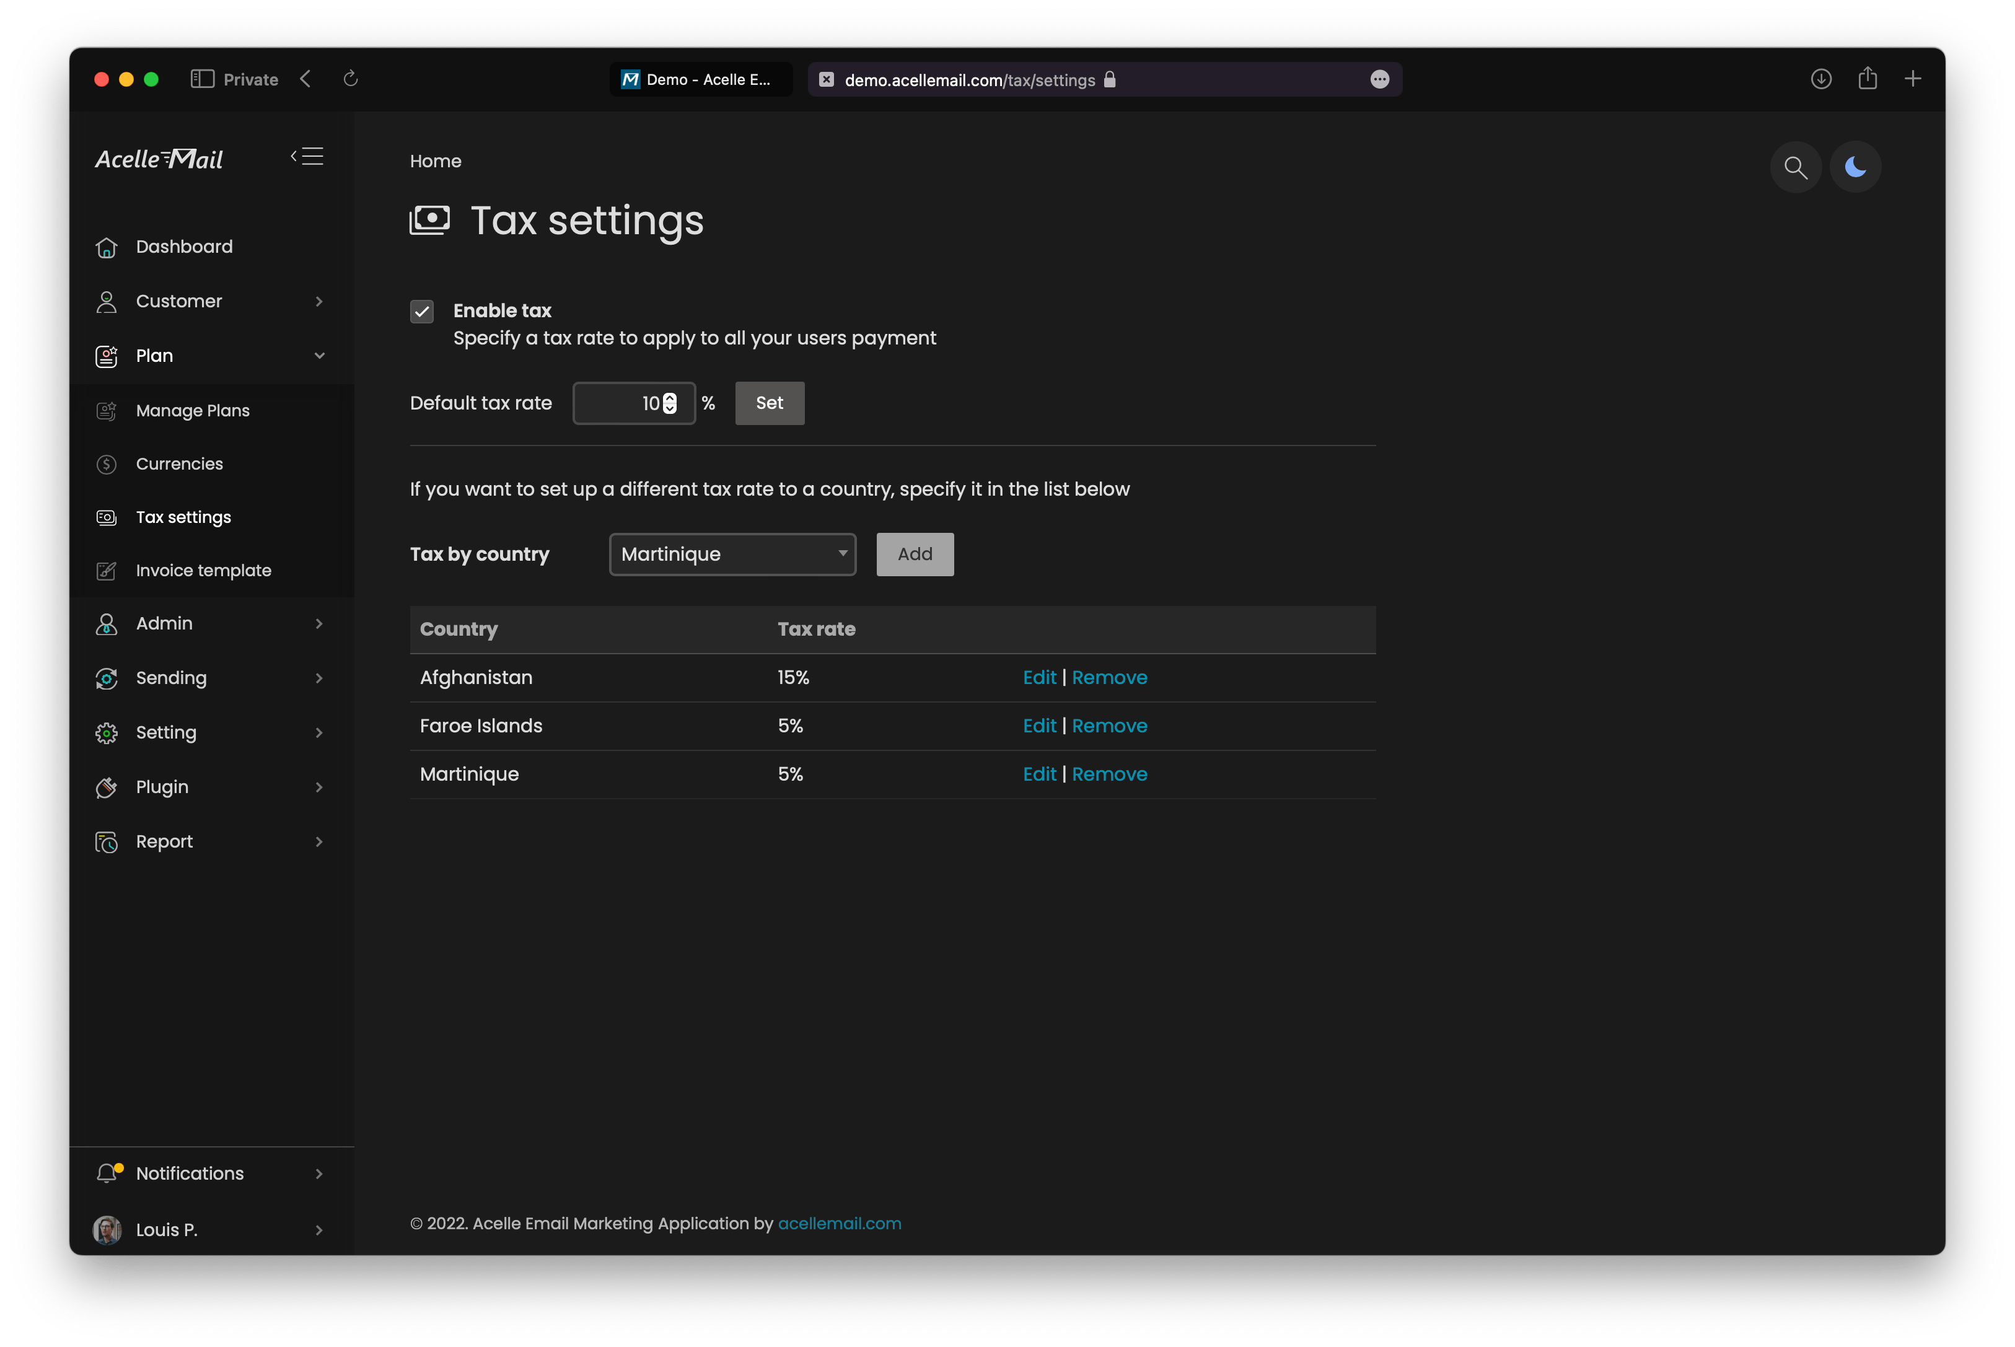Viewport: 2015px width, 1347px height.
Task: Click Louis P. avatar picture
Action: (x=107, y=1229)
